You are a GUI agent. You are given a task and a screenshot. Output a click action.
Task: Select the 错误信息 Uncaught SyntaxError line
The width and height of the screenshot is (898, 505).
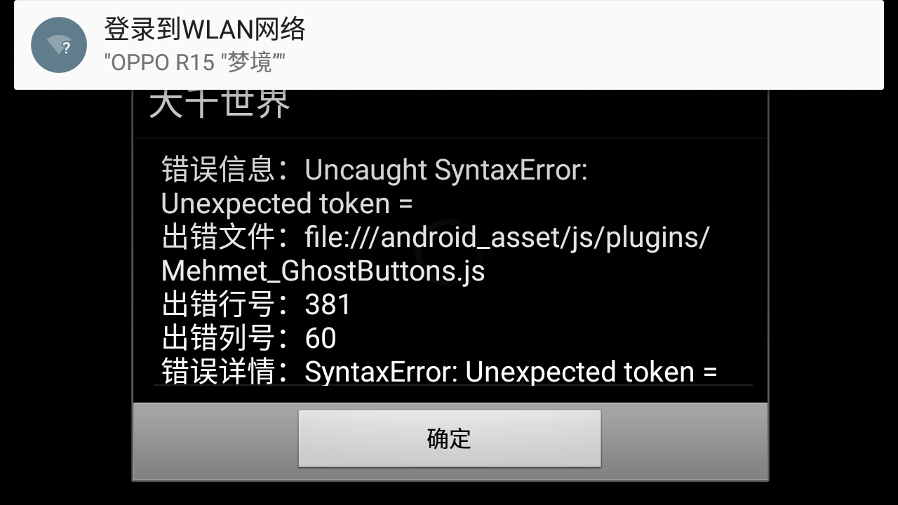374,170
